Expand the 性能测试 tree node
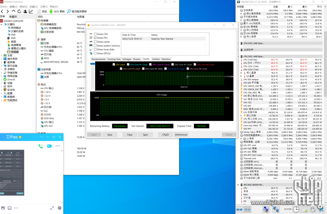The height and width of the screenshot is (214, 327). tap(1, 100)
